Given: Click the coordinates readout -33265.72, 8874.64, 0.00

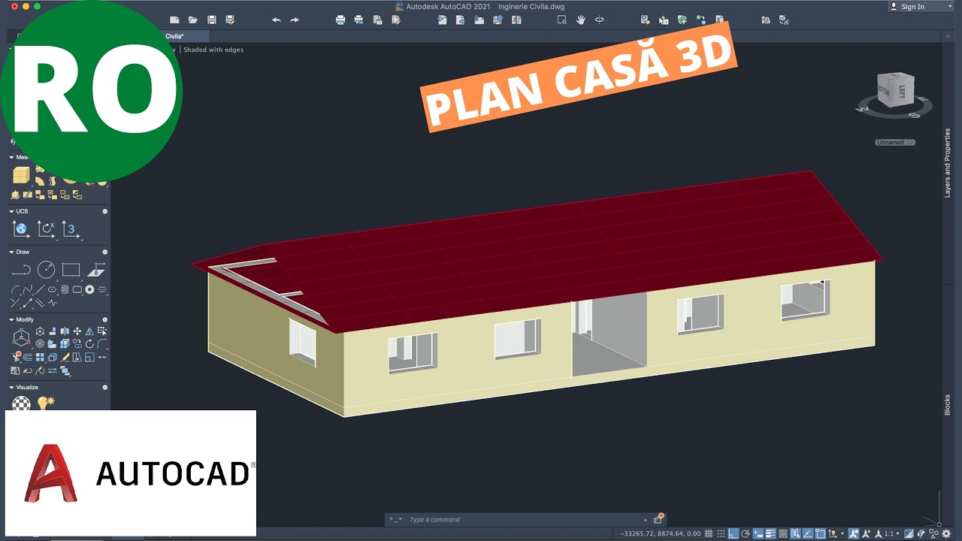Looking at the screenshot, I should [661, 533].
